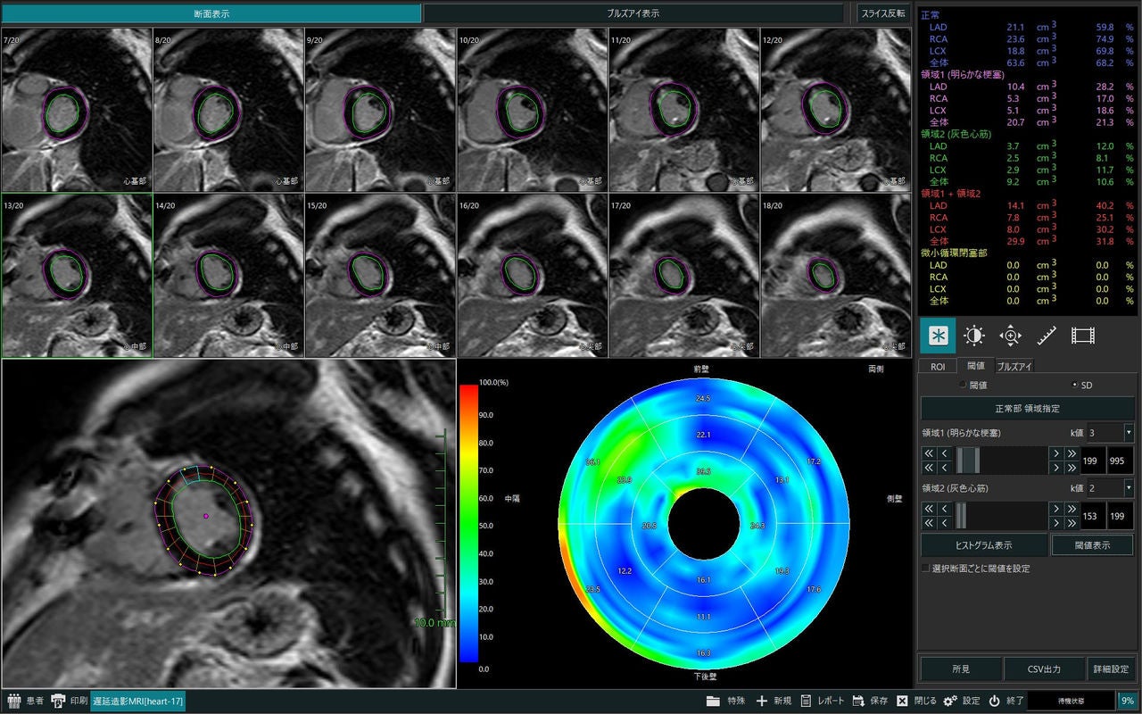Click 領域2 top-row double-left arrow

[929, 509]
